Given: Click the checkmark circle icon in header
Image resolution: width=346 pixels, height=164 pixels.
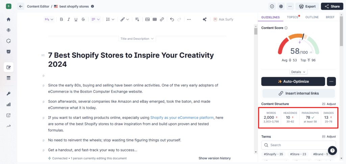Looking at the screenshot, I should coord(272,6).
